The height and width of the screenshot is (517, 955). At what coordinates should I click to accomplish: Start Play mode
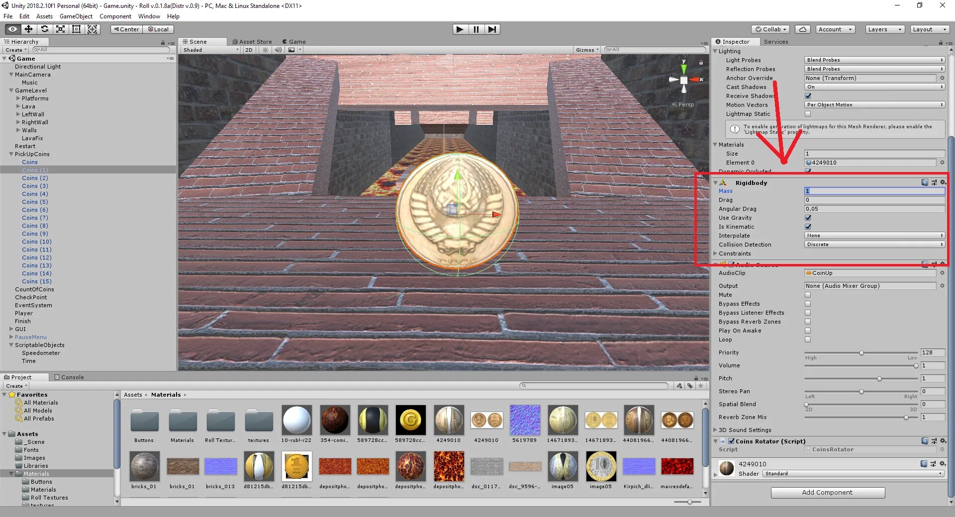pos(460,29)
